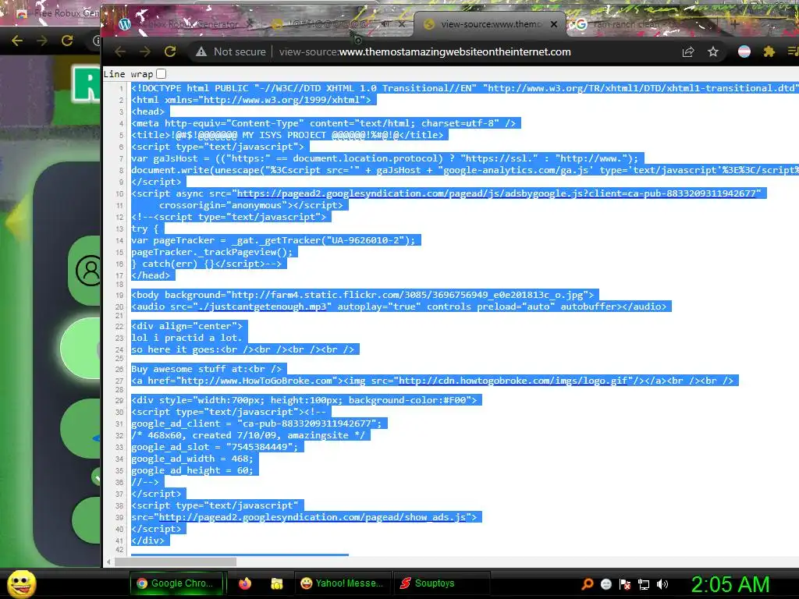Open the network connection tray icon
The image size is (799, 599).
coord(644,584)
